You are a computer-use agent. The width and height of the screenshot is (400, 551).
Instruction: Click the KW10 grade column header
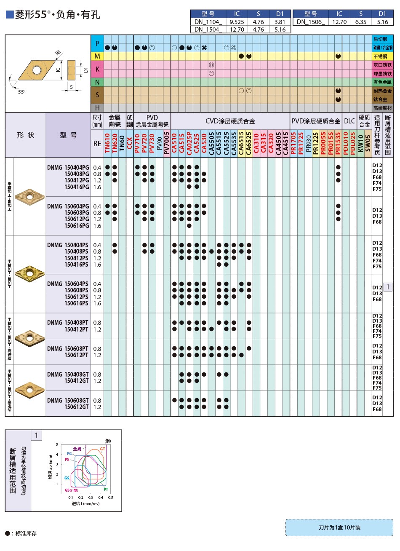[x=360, y=143]
